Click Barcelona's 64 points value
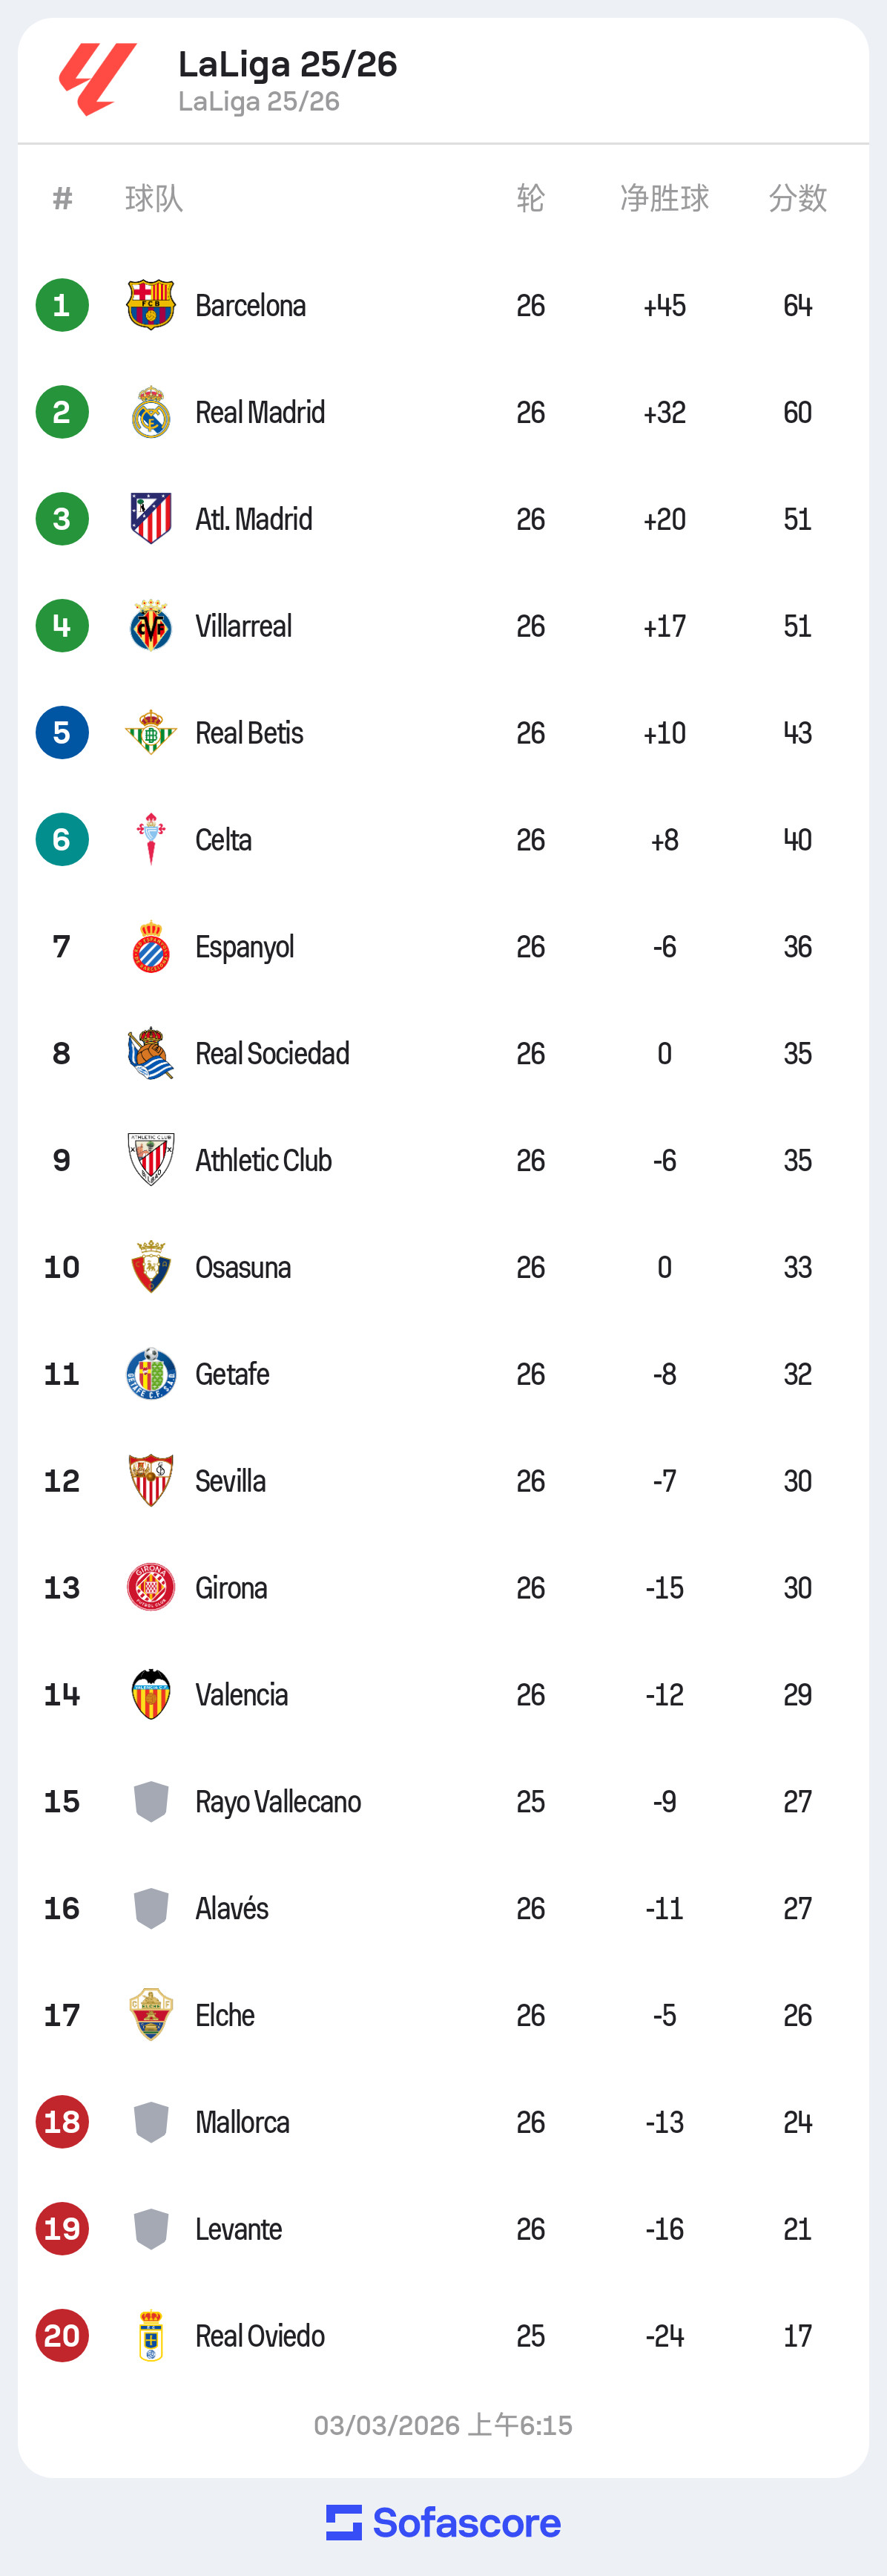887x2576 pixels. click(x=797, y=305)
